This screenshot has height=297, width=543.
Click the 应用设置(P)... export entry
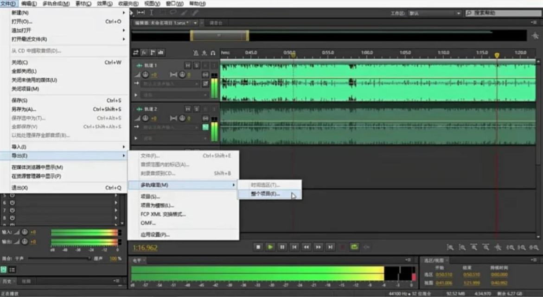(x=155, y=234)
